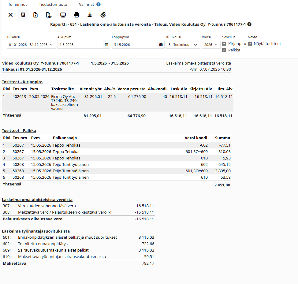Image resolution: width=298 pixels, height=284 pixels.
Task: Export report as PDF icon
Action: pyautogui.click(x=49, y=15)
